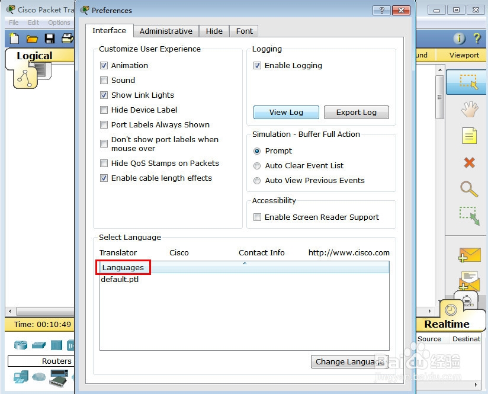Open the Options menu in Packet Tracer

pyautogui.click(x=59, y=23)
